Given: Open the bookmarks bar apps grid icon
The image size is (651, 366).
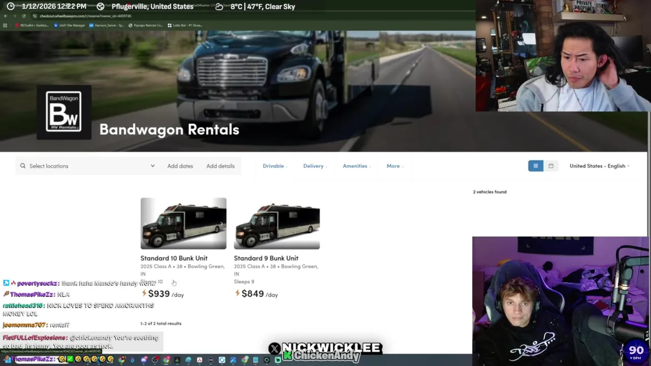Looking at the screenshot, I should (6, 25).
